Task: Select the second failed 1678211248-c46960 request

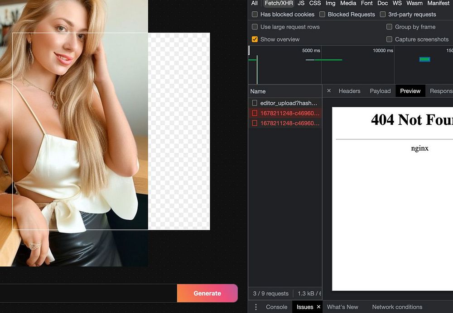Action: (x=285, y=123)
